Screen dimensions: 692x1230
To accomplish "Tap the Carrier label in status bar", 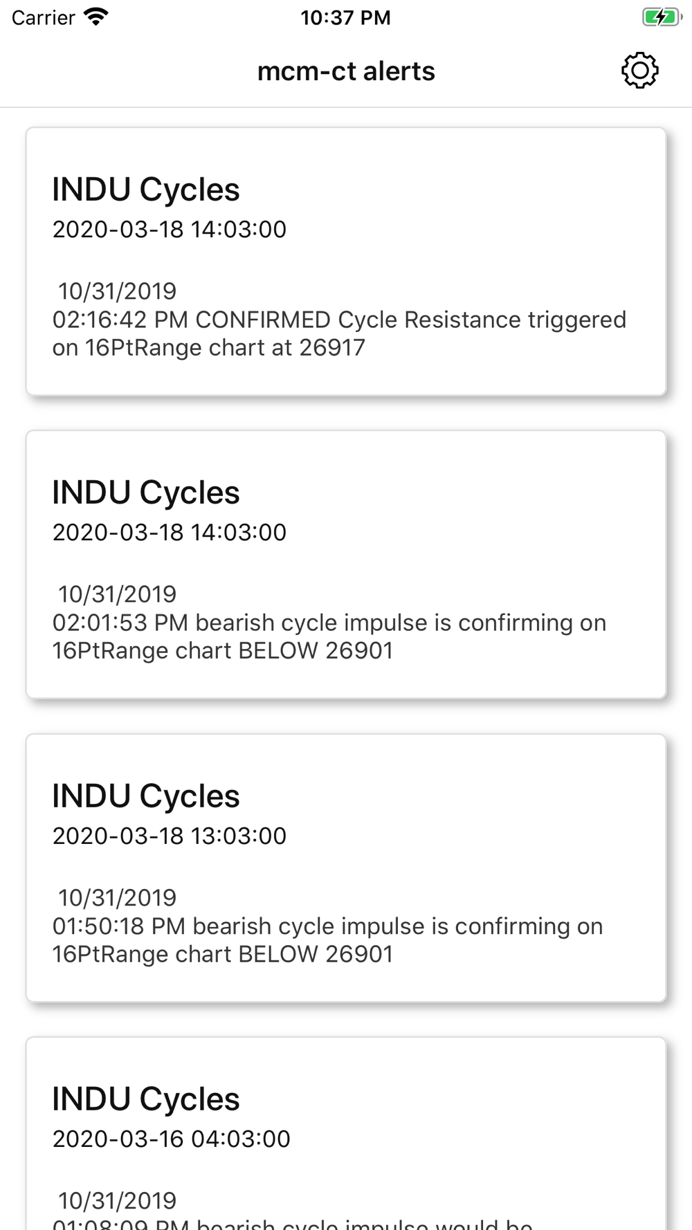I will point(43,17).
